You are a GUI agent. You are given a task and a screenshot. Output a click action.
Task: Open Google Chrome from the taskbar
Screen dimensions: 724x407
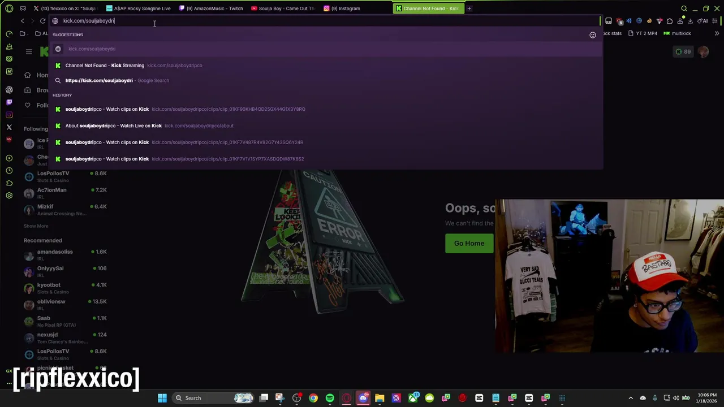[x=313, y=398]
